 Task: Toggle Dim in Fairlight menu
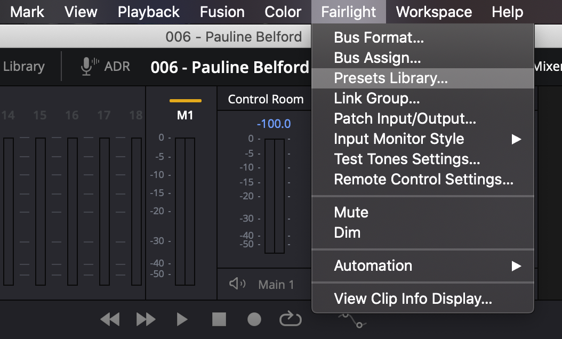click(423, 233)
